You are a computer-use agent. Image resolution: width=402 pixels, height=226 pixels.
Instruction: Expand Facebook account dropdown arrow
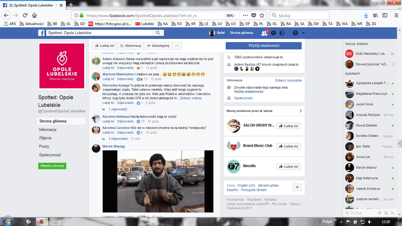pyautogui.click(x=303, y=33)
